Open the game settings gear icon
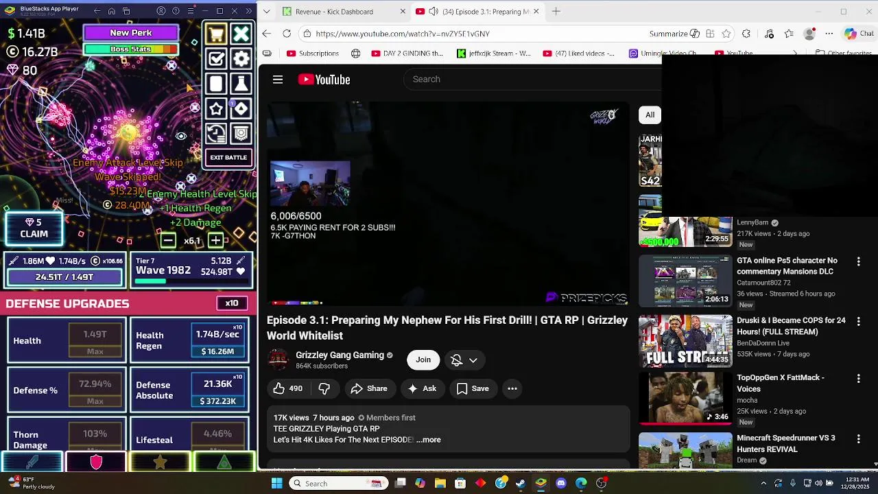 pos(241,59)
